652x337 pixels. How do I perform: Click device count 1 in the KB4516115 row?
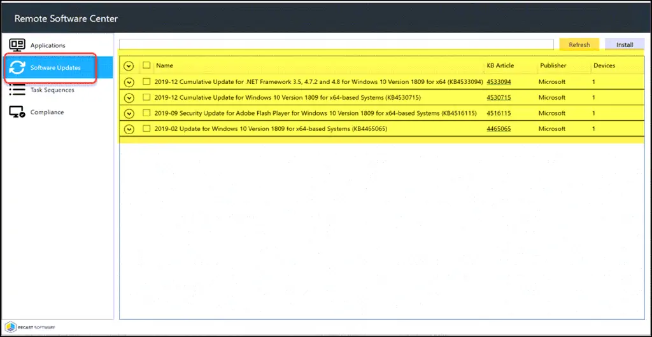(x=594, y=113)
